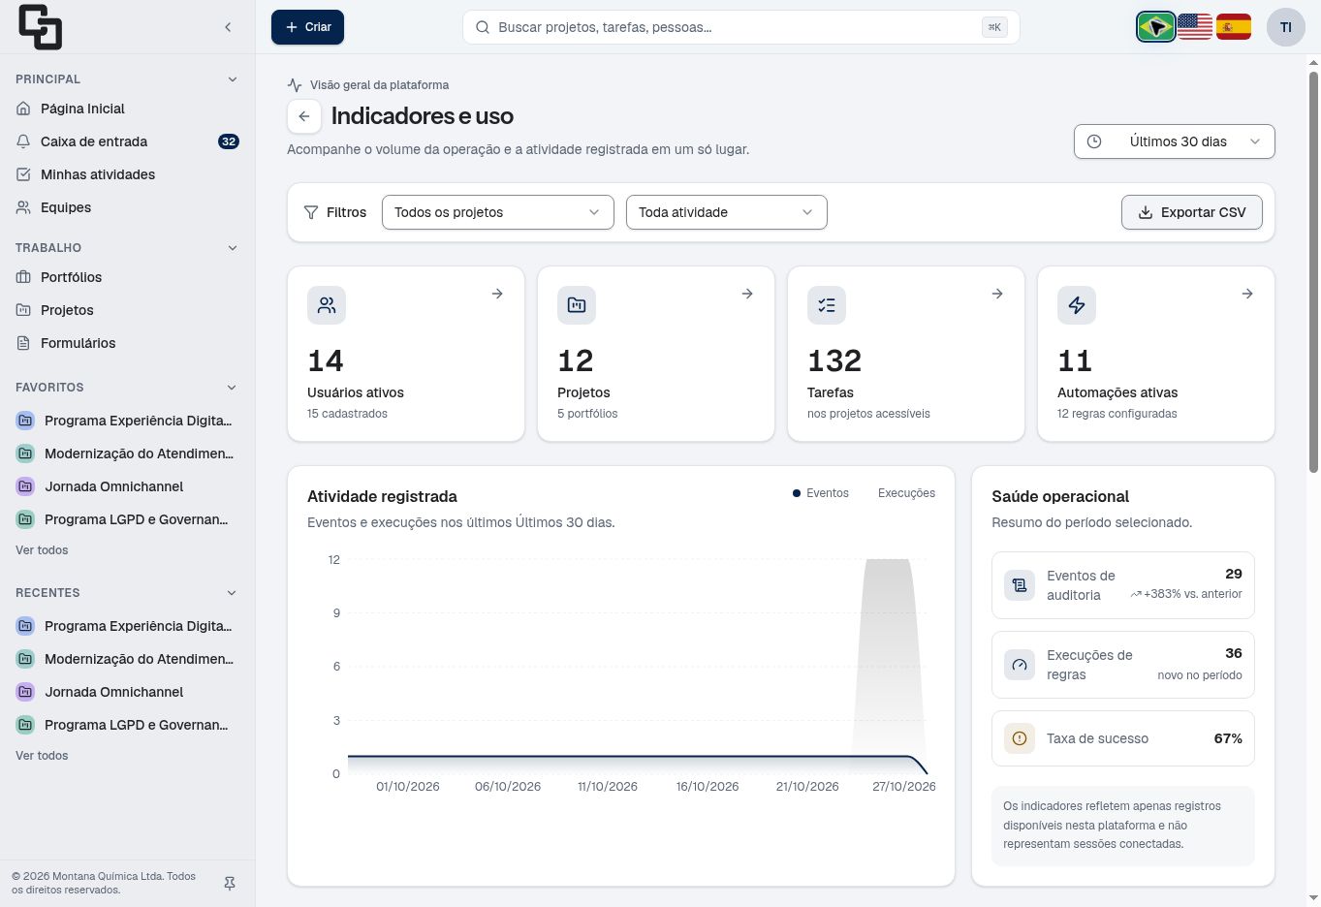Open Programa LGPD e Governan... under Recentes

127,725
